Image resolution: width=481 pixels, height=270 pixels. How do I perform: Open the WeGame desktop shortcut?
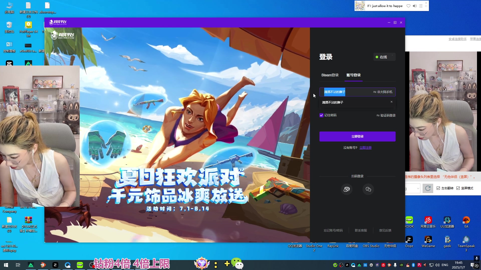click(x=428, y=241)
